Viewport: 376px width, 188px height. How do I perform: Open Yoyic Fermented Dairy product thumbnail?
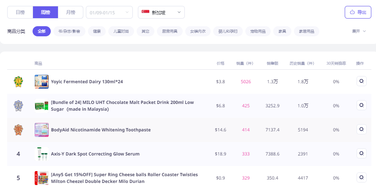tap(41, 82)
